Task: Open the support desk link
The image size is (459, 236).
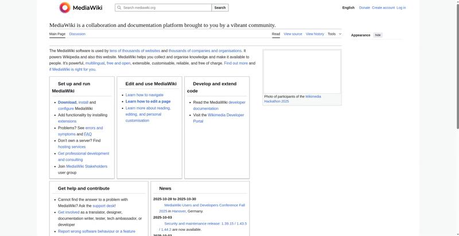Action: pos(103,206)
